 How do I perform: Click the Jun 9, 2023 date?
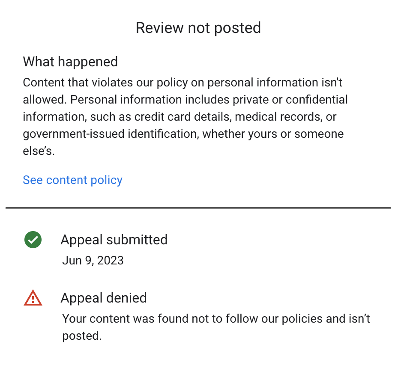pos(93,261)
